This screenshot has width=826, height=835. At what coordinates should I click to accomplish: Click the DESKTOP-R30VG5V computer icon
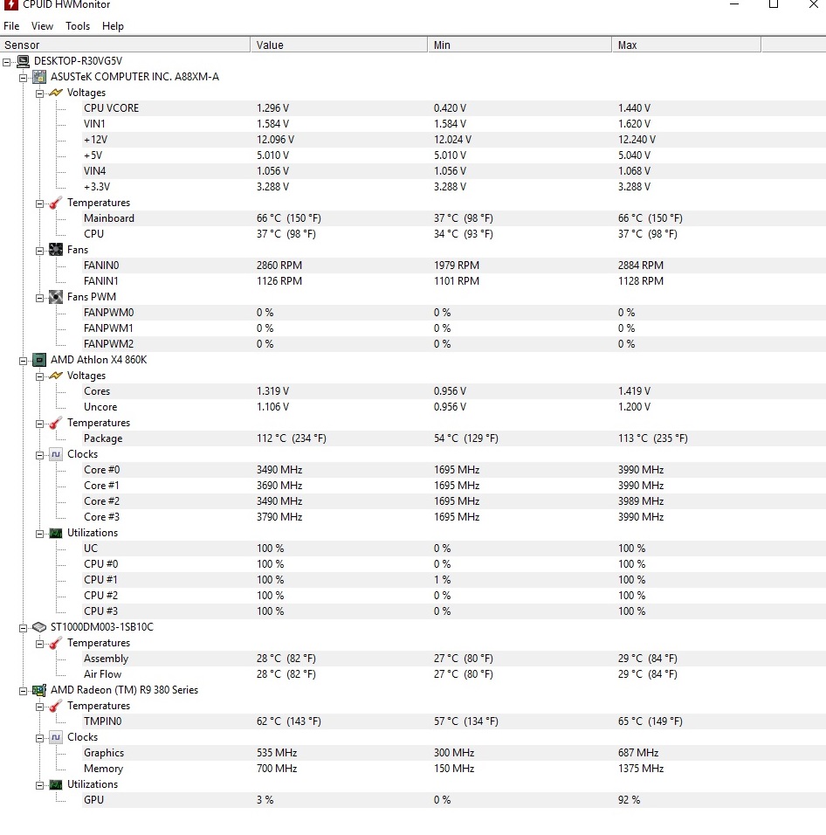tap(23, 61)
